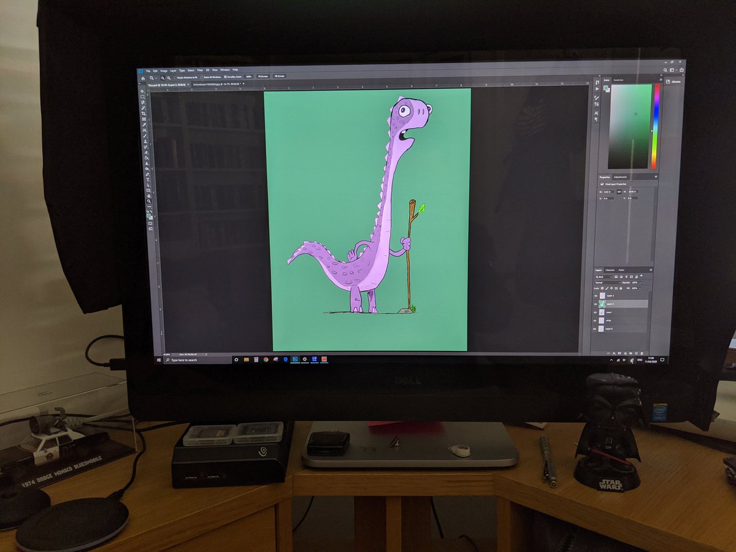Image resolution: width=736 pixels, height=552 pixels.
Task: Click the 100% zoom button
Action: coord(248,77)
